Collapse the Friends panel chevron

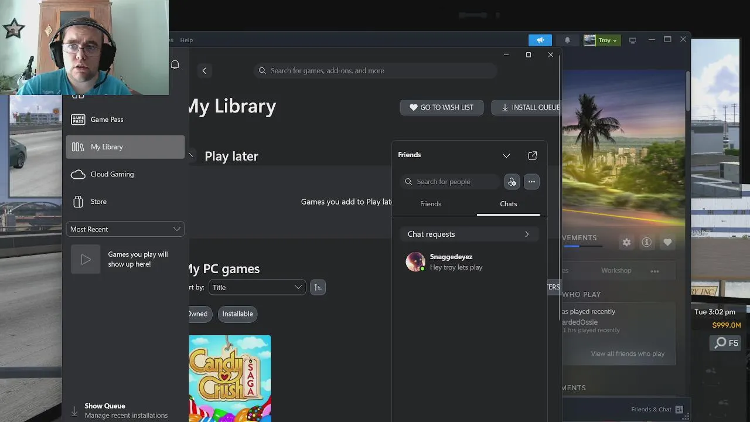[x=506, y=155]
